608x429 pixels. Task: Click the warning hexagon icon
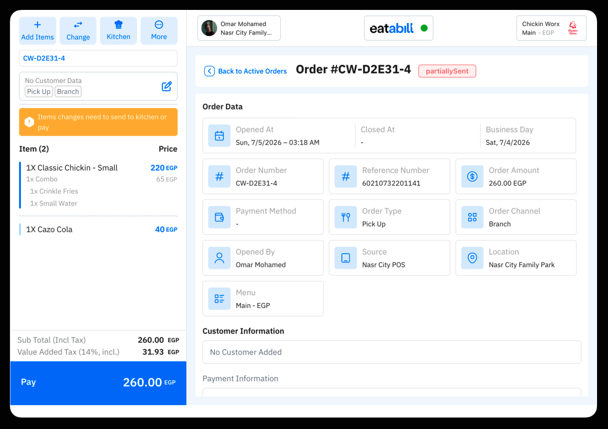29,122
